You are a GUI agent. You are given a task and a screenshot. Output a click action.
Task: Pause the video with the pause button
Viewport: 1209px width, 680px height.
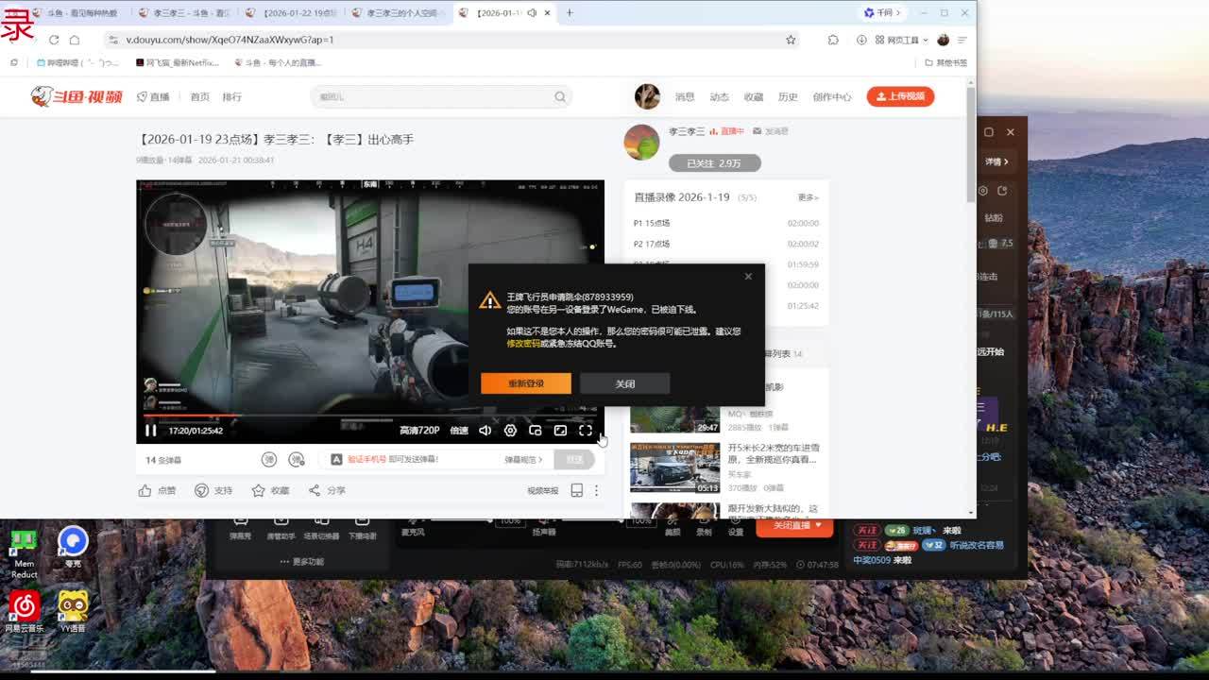point(150,431)
